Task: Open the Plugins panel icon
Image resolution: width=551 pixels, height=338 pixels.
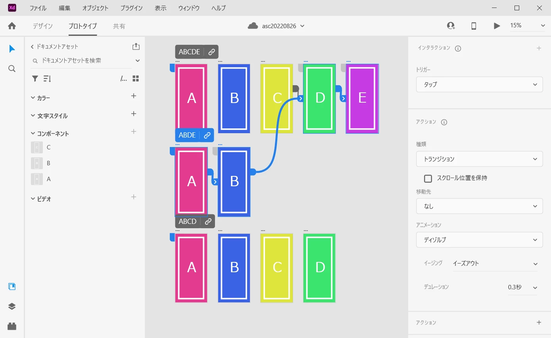Action: (12, 326)
